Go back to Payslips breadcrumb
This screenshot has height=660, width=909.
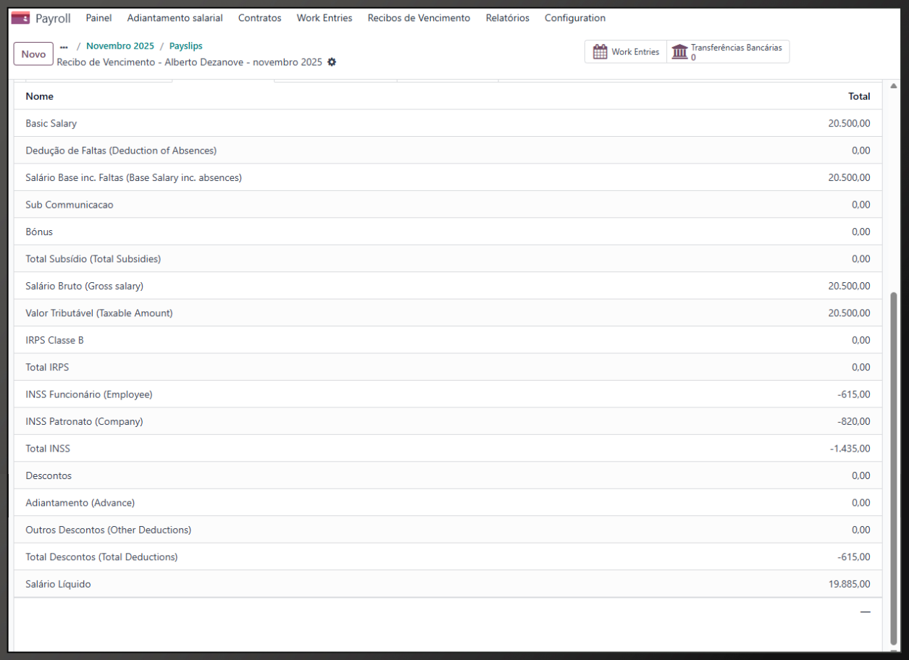[186, 46]
